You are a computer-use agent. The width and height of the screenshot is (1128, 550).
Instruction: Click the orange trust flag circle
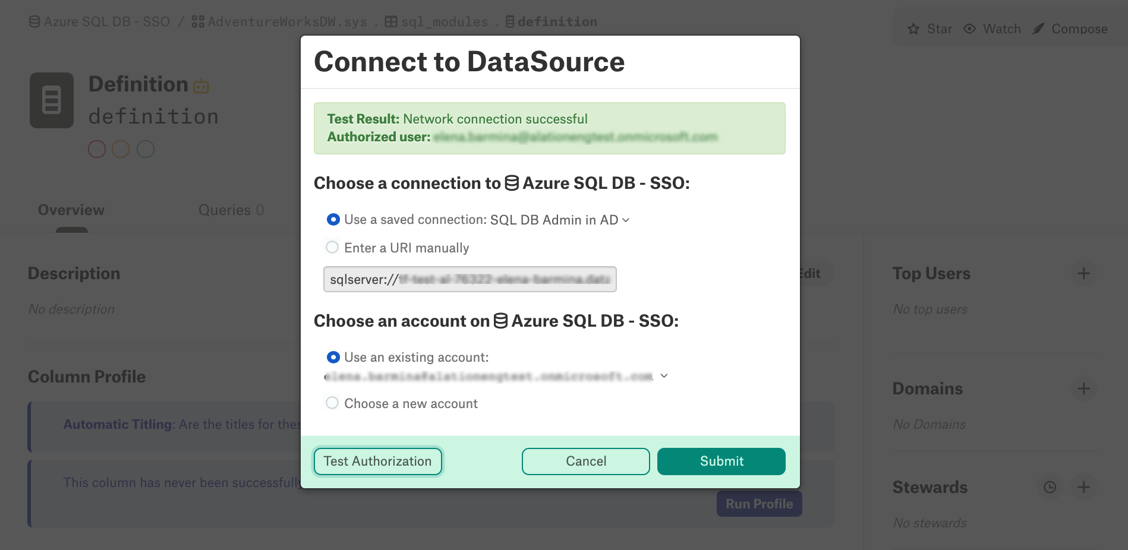tap(121, 149)
